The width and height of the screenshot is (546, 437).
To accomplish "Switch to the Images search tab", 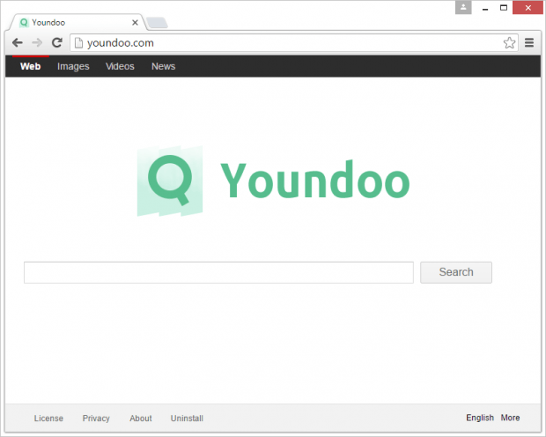I will (x=73, y=66).
